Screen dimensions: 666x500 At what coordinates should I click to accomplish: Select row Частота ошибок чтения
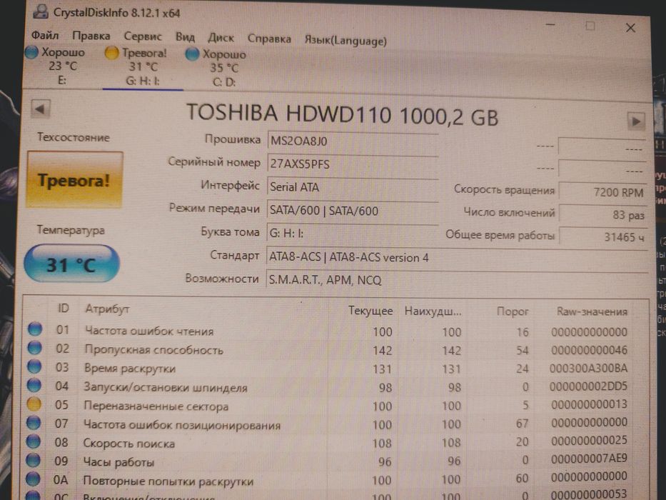[328, 331]
